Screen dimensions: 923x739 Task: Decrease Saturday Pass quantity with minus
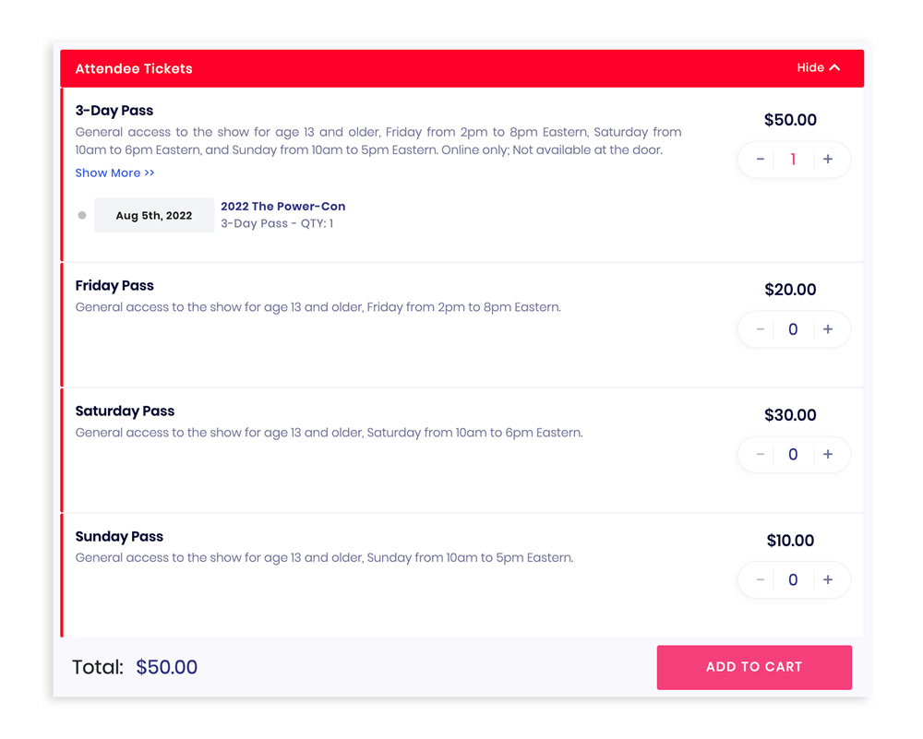pos(760,454)
